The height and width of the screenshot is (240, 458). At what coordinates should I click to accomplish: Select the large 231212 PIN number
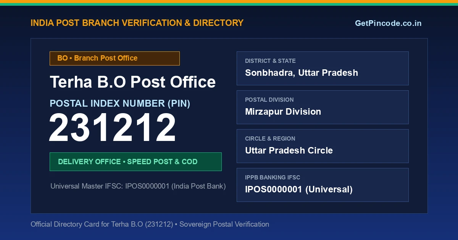coord(113,128)
